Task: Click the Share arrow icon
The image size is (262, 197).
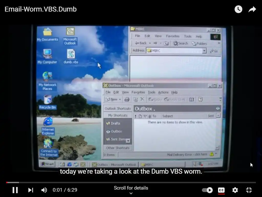Action: click(252, 9)
